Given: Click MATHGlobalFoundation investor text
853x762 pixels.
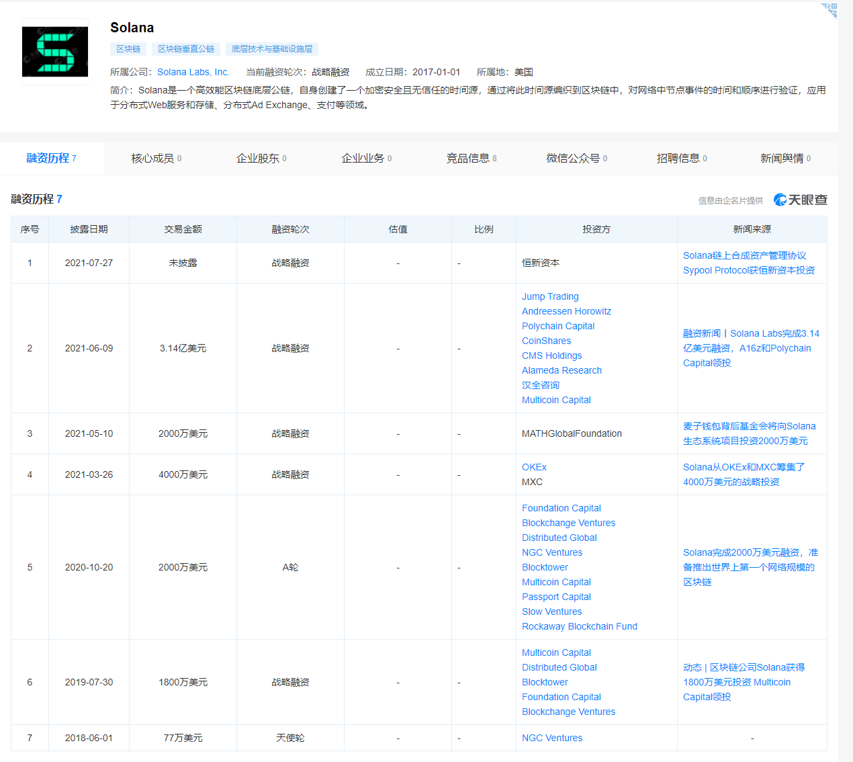Looking at the screenshot, I should click(572, 433).
